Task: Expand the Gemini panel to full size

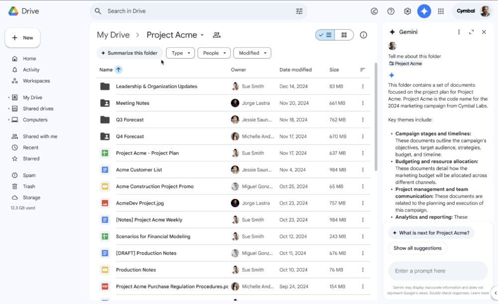Action: (x=471, y=32)
